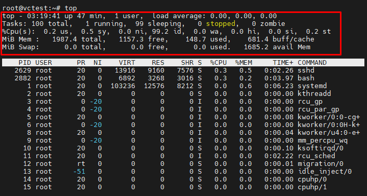367x196 pixels.
Task: Select the mm_percpu_wq command
Action: [x=323, y=141]
